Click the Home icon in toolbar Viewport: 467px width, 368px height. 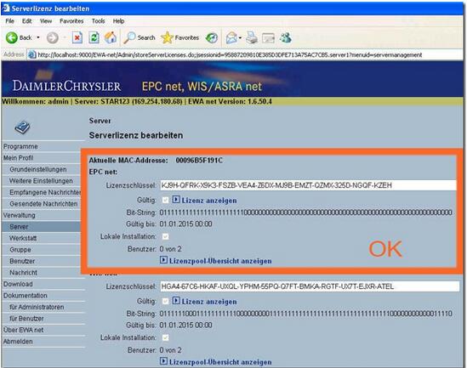pos(111,37)
